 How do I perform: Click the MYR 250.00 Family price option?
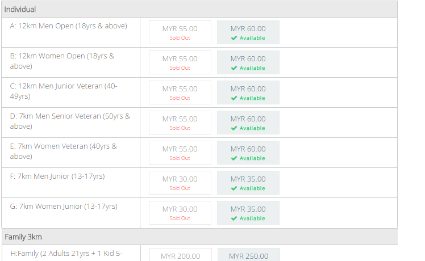point(248,255)
